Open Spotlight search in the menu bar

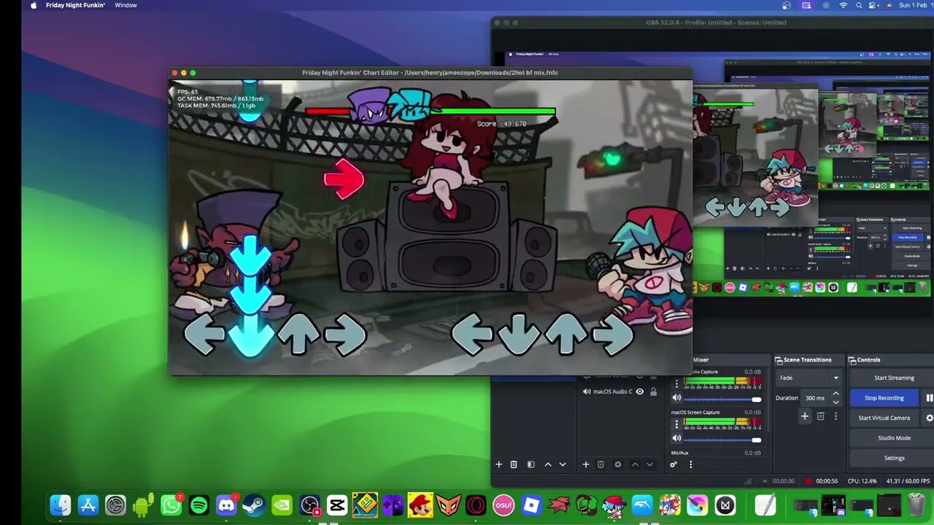click(860, 5)
